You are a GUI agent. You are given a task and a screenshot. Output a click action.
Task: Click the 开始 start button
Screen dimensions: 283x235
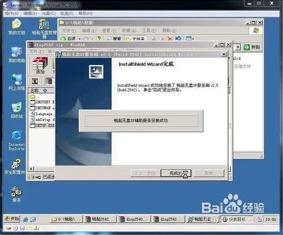pyautogui.click(x=12, y=219)
